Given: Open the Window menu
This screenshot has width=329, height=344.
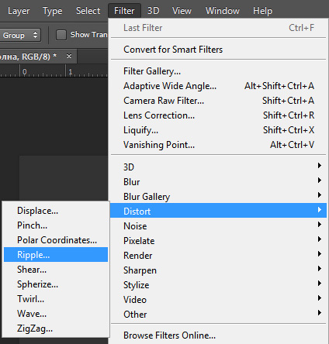Looking at the screenshot, I should coord(223,11).
